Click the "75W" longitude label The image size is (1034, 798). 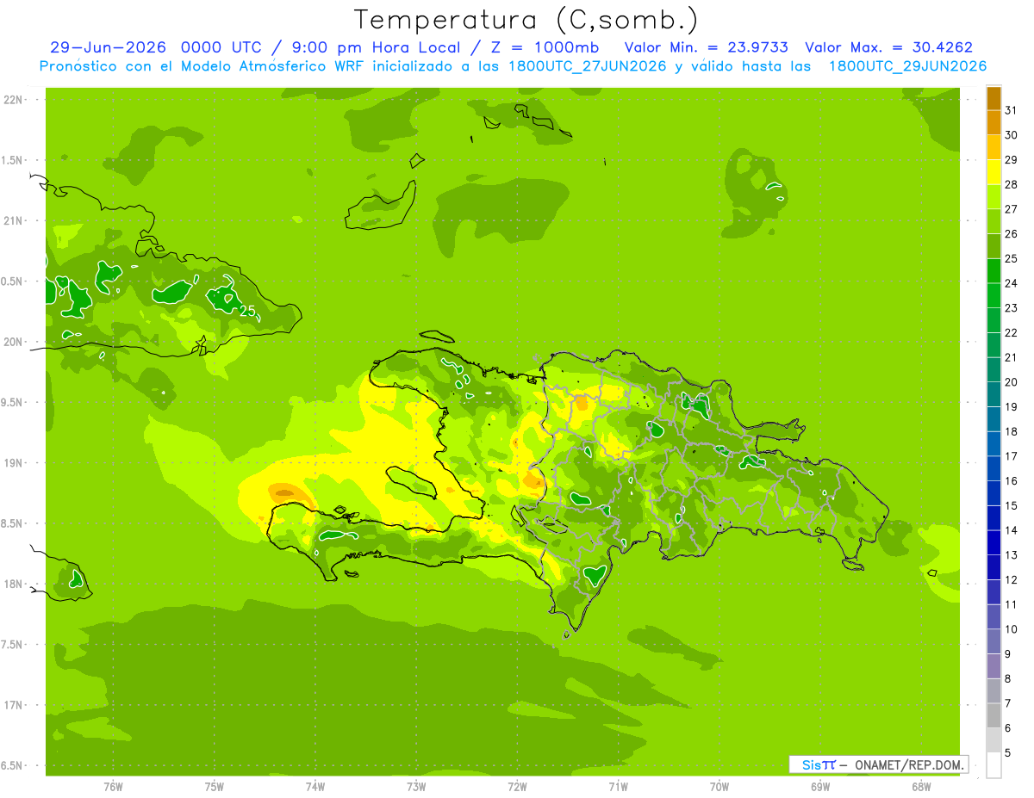(x=215, y=787)
